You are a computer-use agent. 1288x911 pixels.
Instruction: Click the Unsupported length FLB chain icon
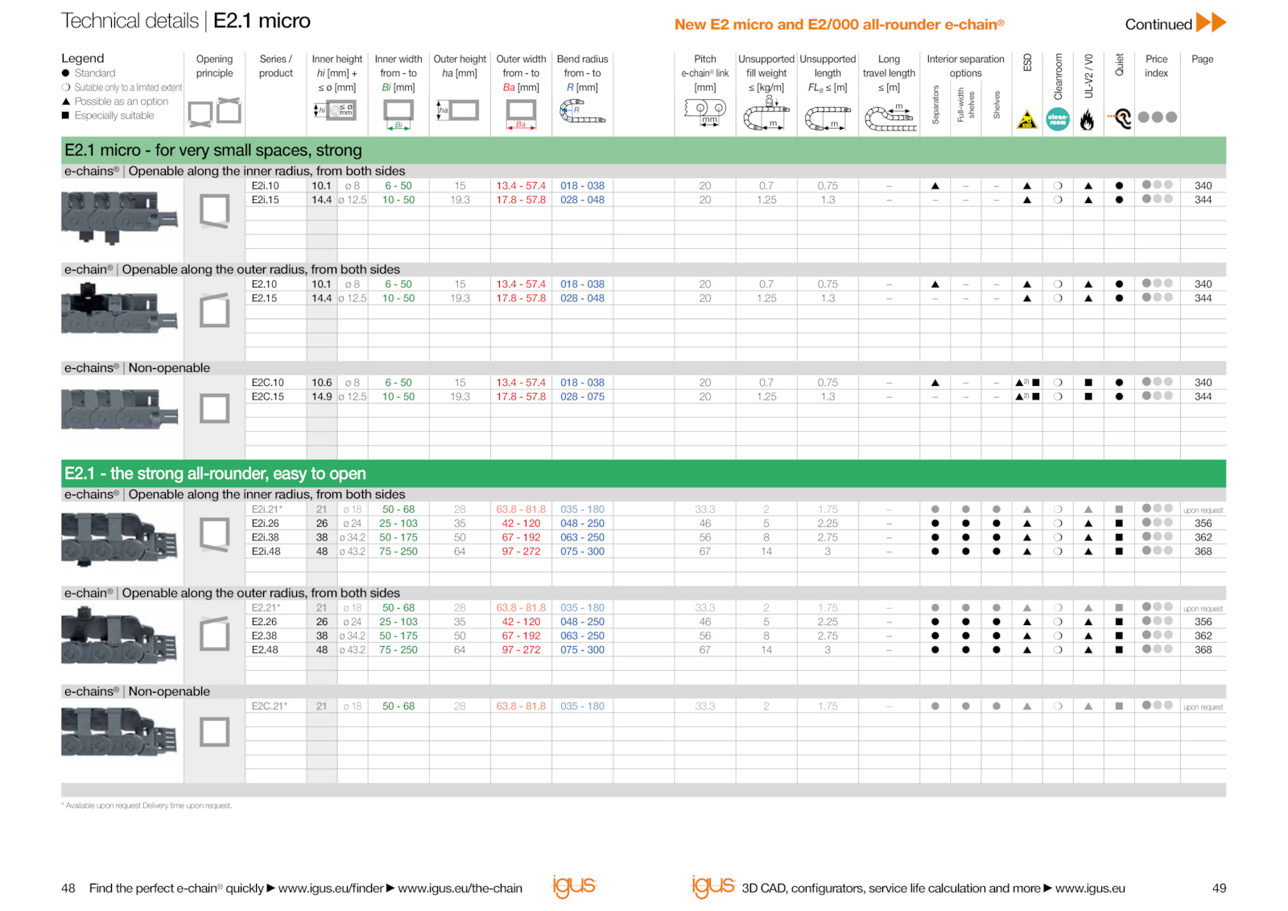[827, 120]
